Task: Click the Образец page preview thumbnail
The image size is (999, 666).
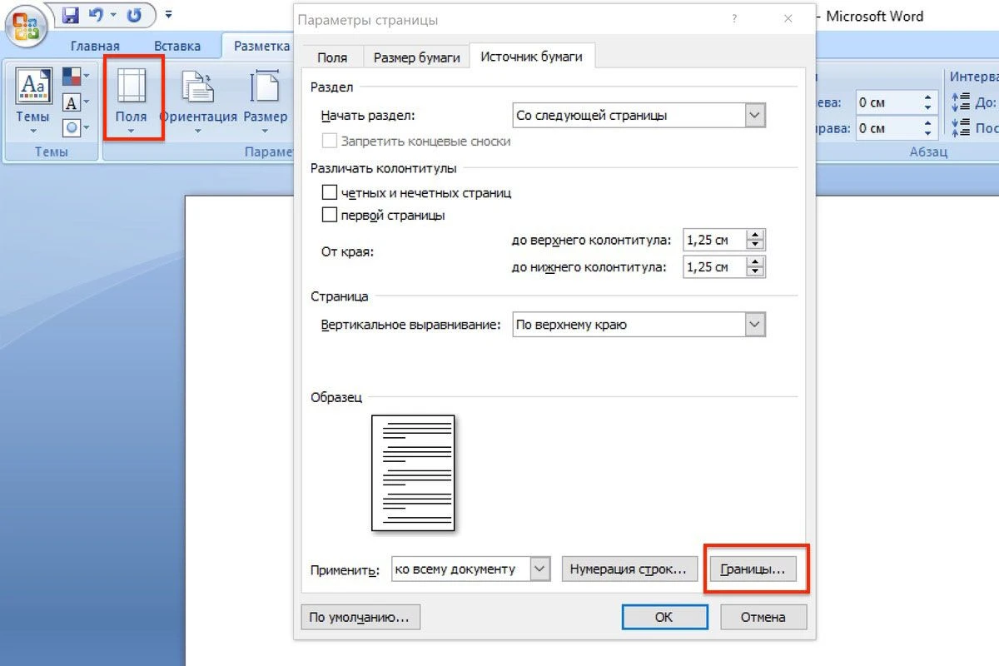Action: [413, 473]
